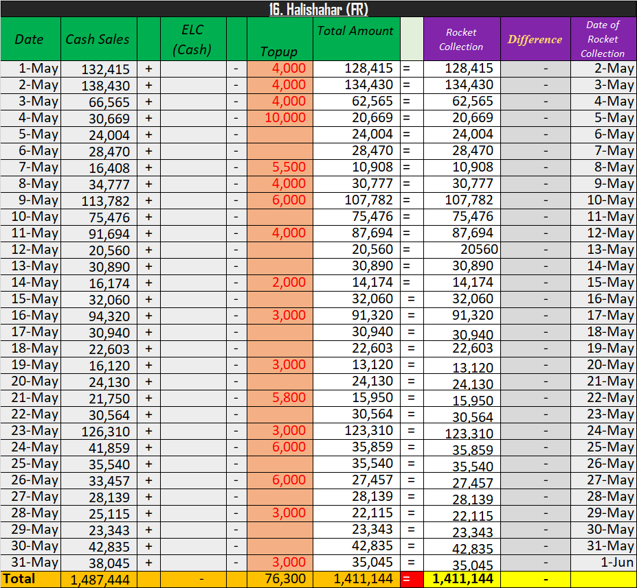Select cash sales value 113,782
637x588 pixels.
[99, 201]
